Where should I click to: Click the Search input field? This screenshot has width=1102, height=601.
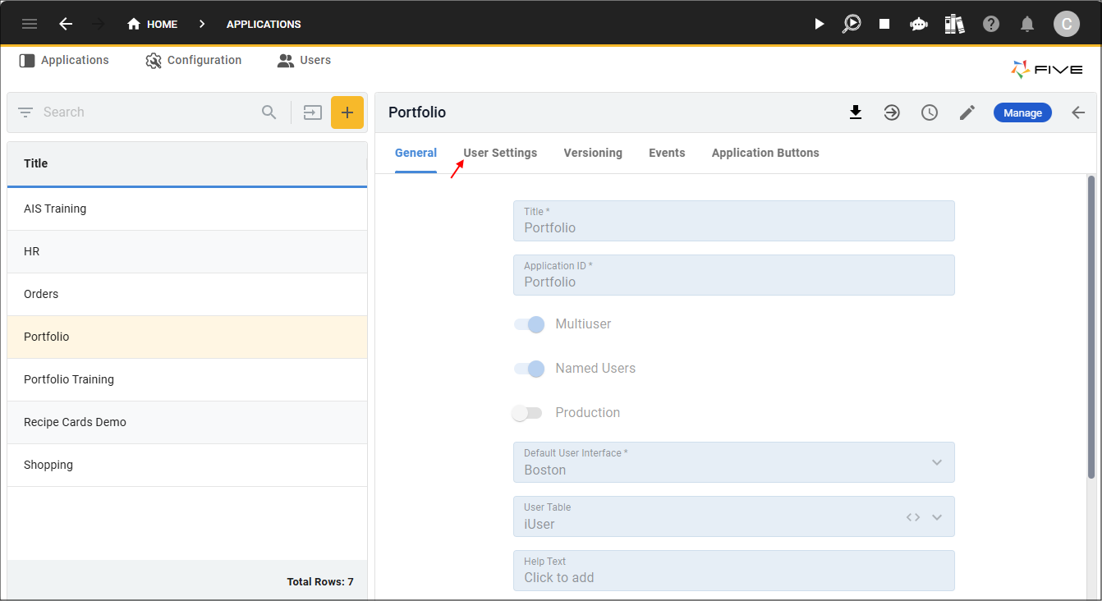click(x=148, y=112)
